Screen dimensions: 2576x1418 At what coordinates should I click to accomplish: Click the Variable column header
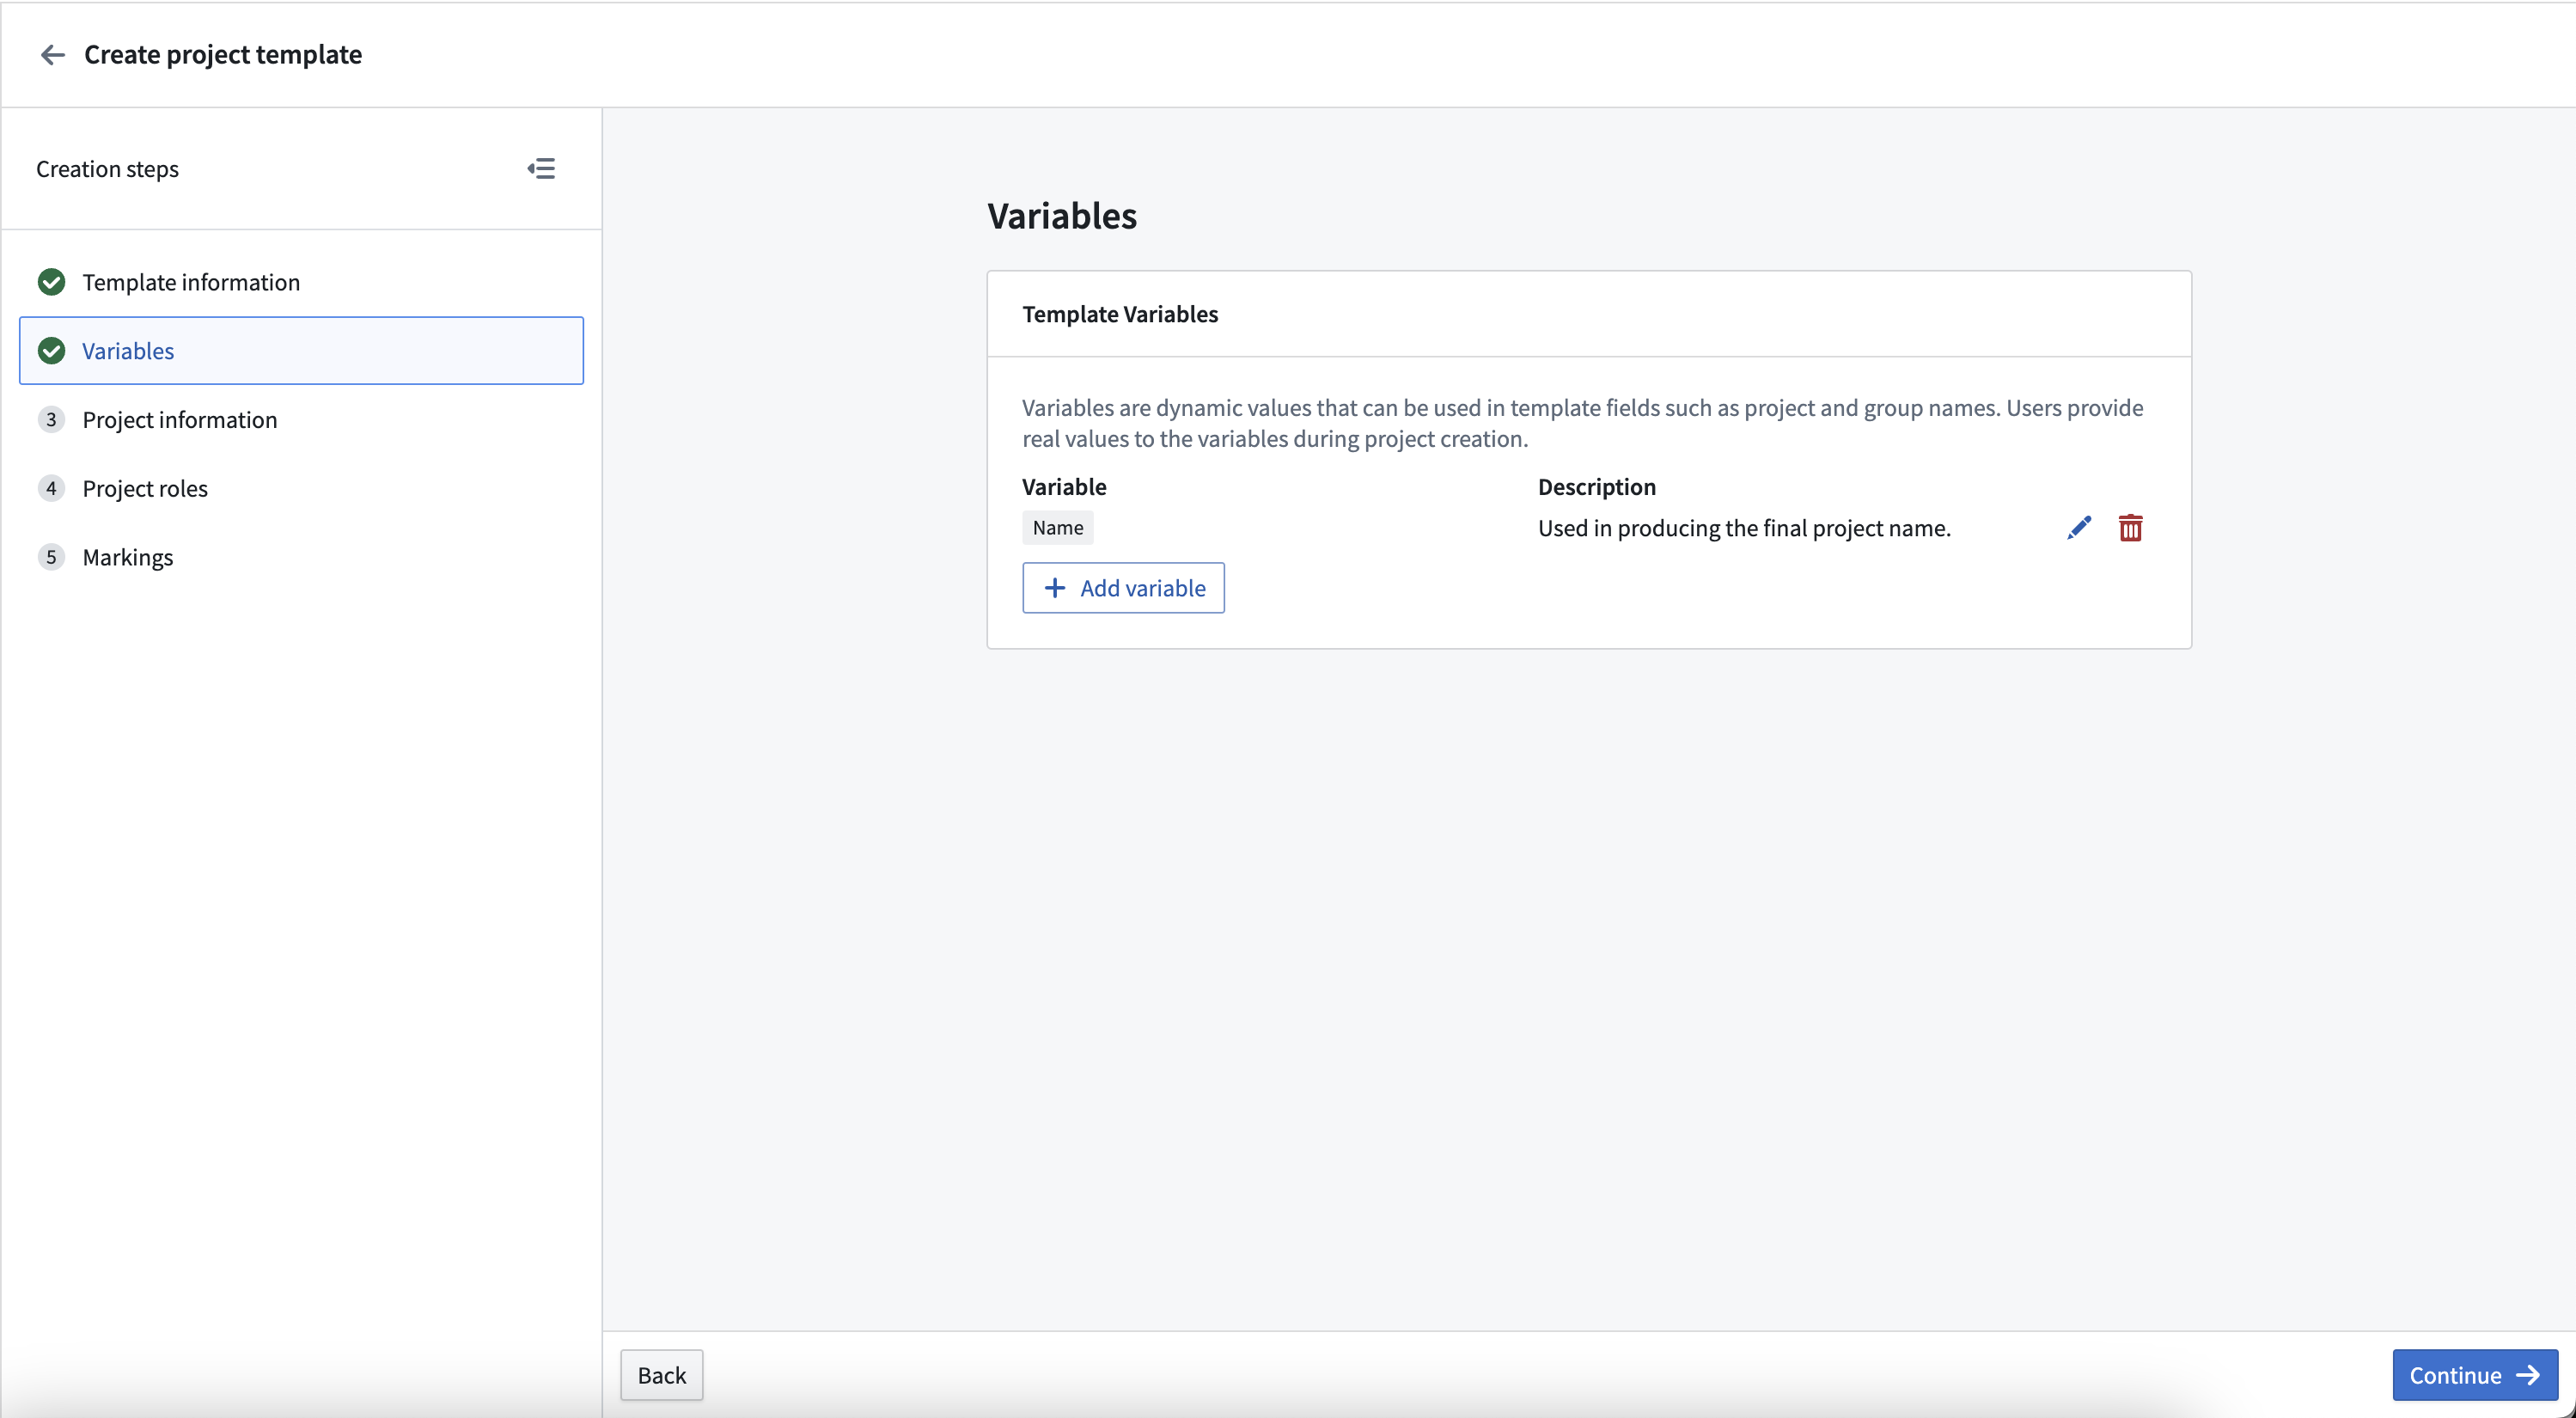tap(1064, 487)
